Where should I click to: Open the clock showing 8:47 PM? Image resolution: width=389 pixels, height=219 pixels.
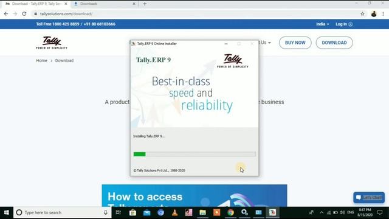coord(365,212)
